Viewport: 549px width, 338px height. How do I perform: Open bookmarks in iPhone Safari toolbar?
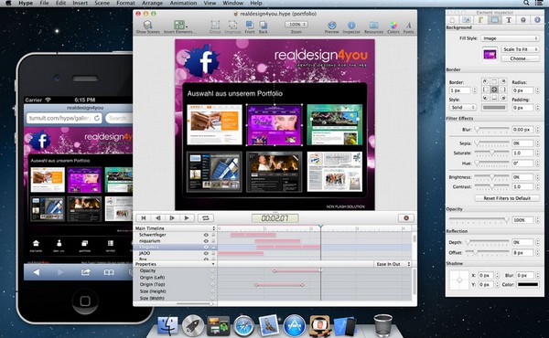coord(109,272)
